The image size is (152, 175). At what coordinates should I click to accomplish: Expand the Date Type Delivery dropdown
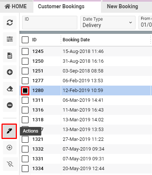[108, 23]
